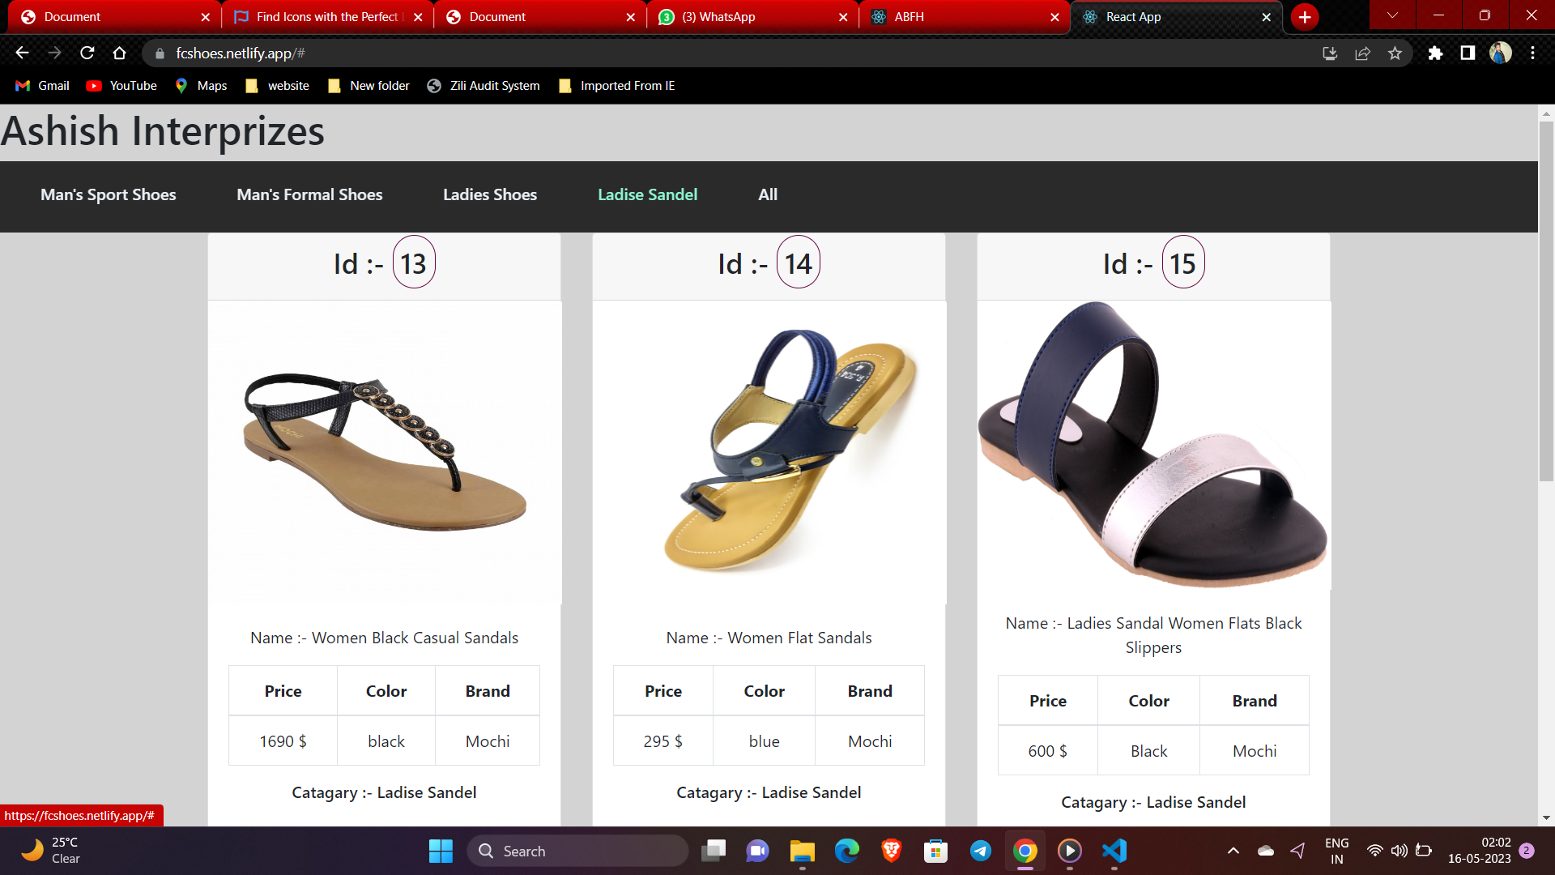The image size is (1555, 875).
Task: Click the browser home icon
Action: (120, 53)
